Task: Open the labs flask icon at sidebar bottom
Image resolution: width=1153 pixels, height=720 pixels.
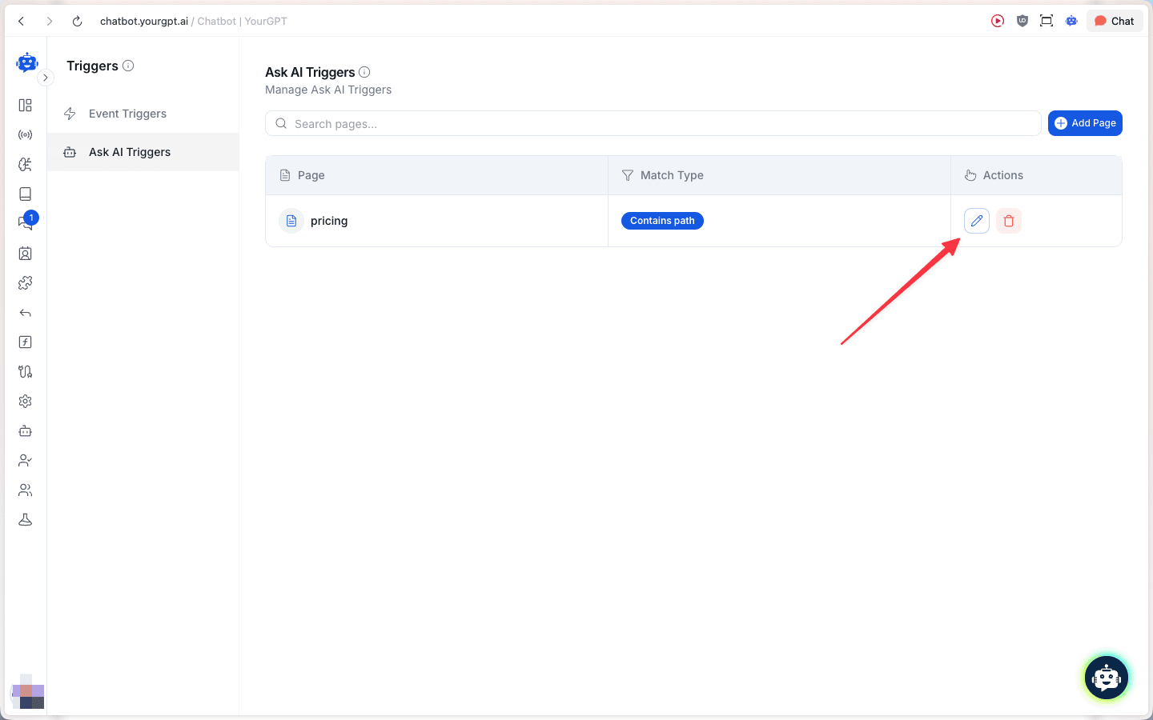Action: coord(25,519)
